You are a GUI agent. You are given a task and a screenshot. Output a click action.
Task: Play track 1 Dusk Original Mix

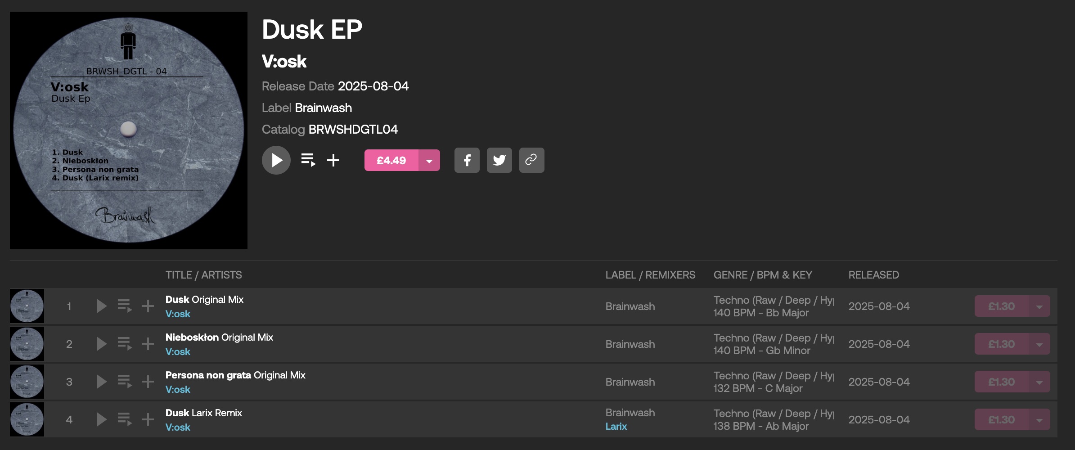click(102, 306)
